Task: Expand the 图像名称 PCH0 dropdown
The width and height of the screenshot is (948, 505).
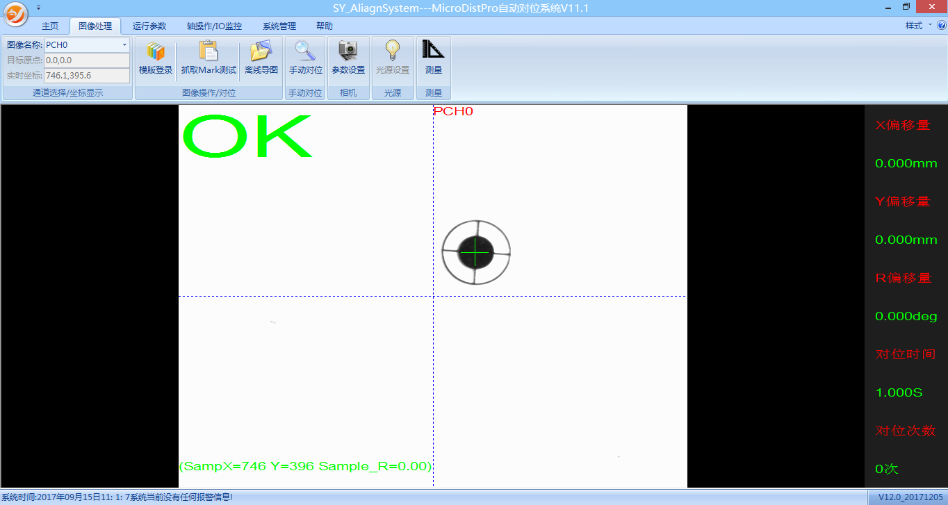Action: coord(125,45)
